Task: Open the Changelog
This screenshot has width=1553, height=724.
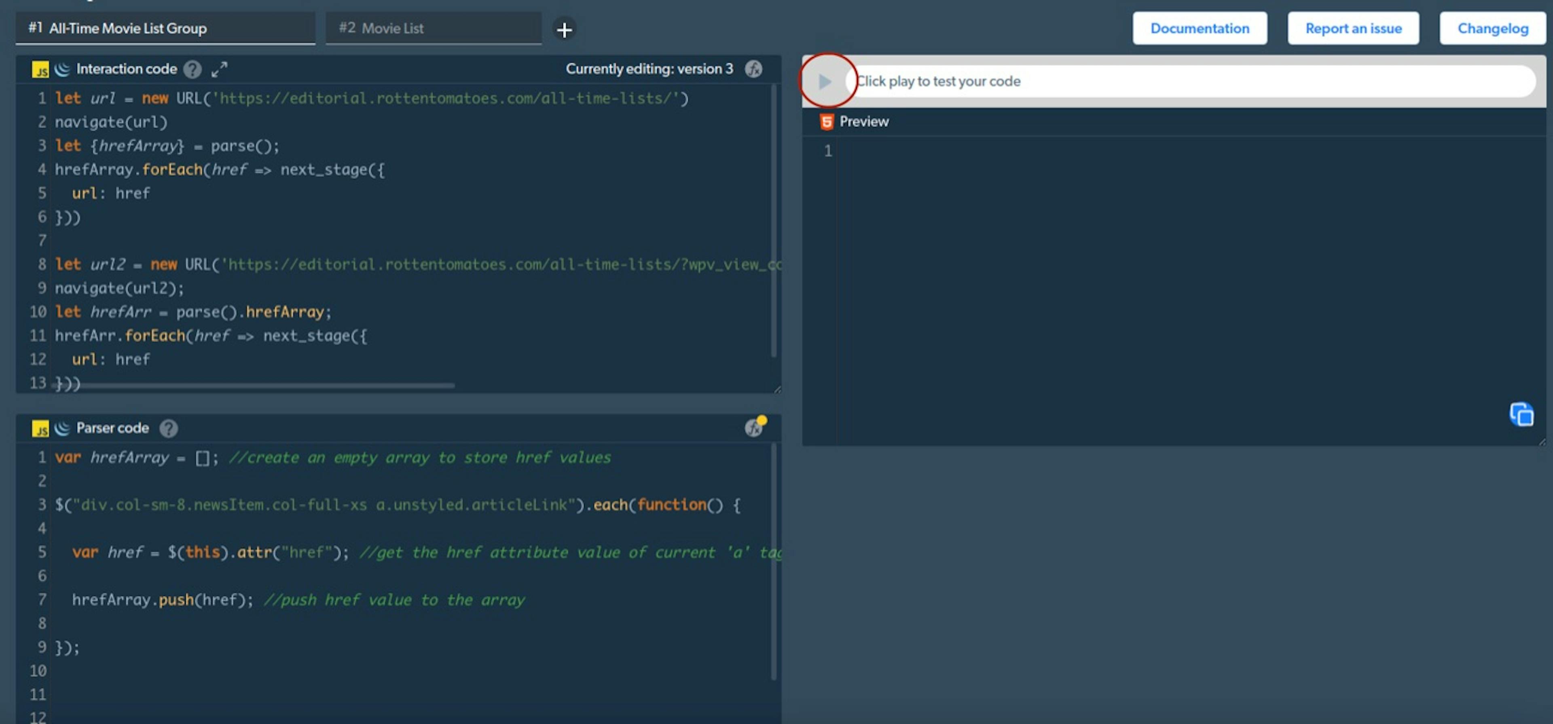Action: (1492, 28)
